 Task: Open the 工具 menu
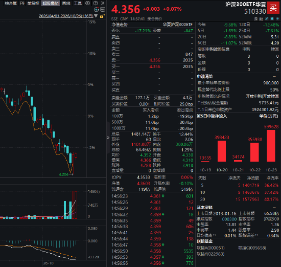(78, 3)
